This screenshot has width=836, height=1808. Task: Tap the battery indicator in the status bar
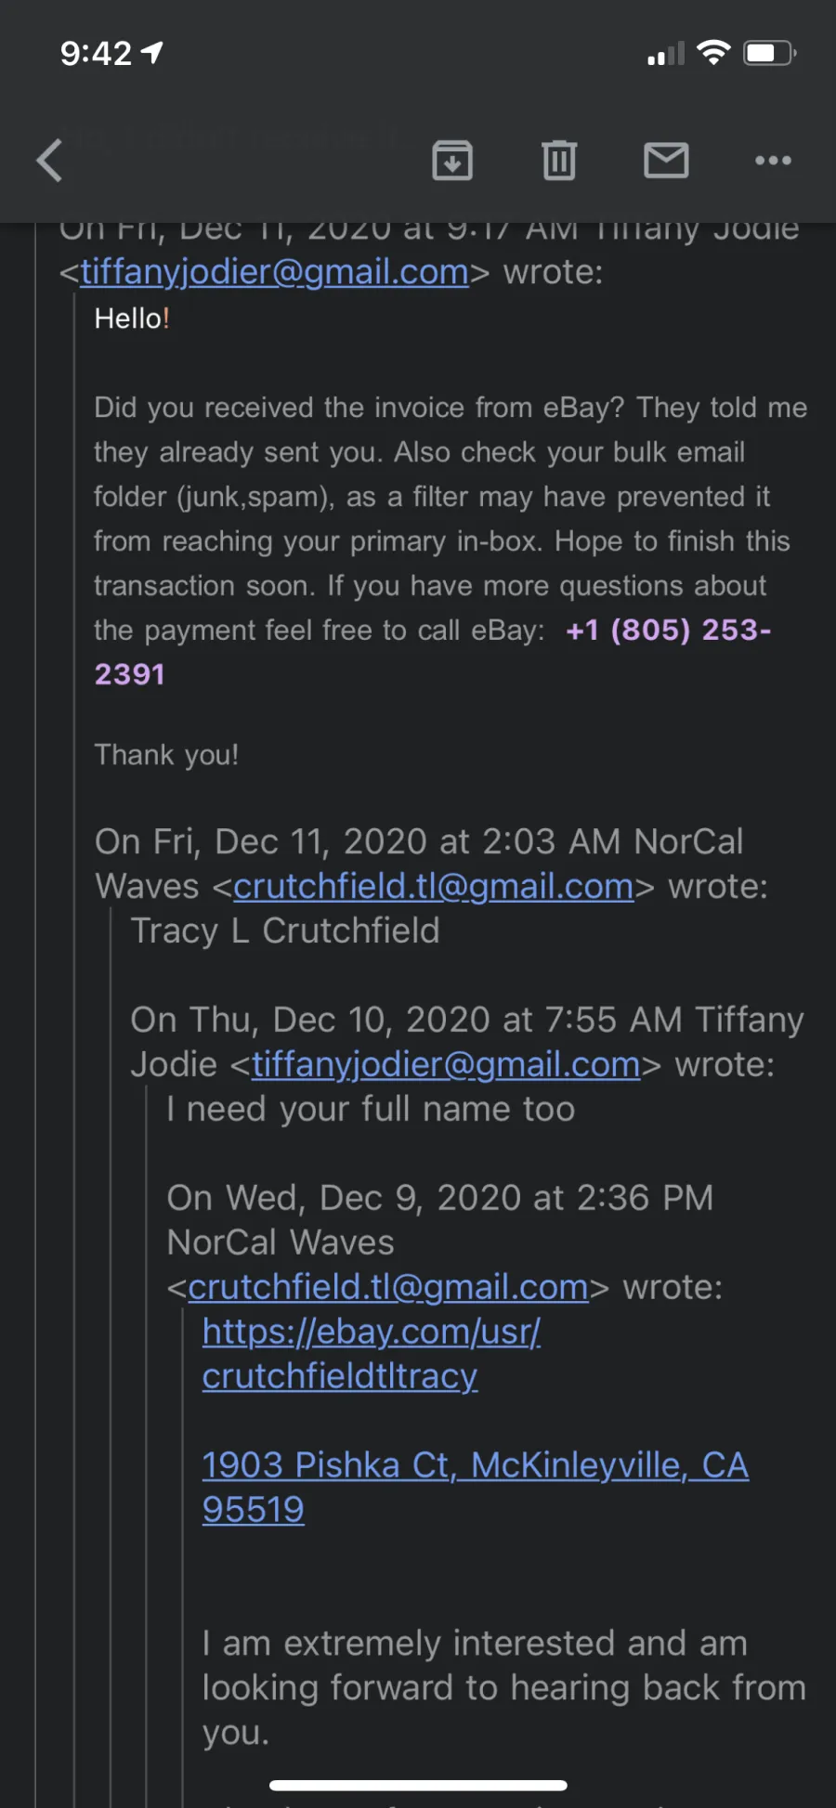770,53
